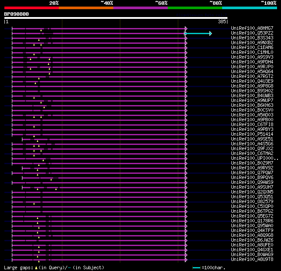
Task: Select the UniRef100_Q178R6 label
Action: point(252,221)
